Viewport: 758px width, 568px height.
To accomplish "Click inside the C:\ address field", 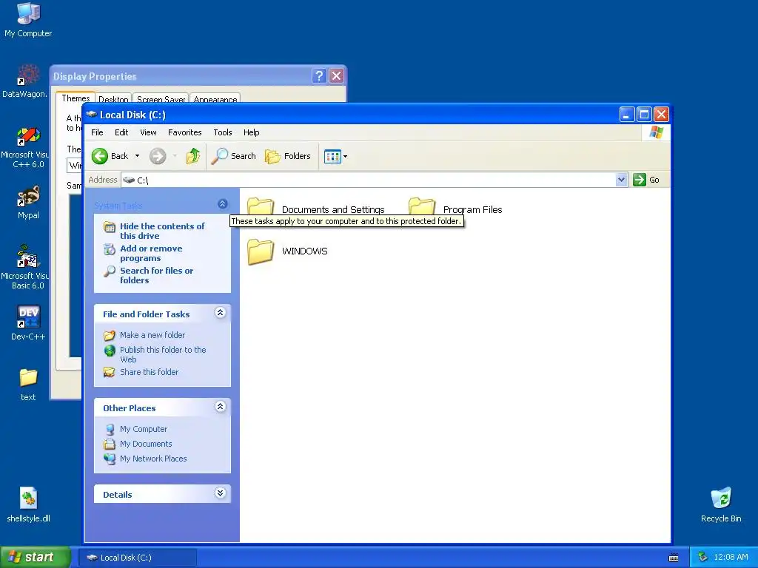I will (x=369, y=180).
